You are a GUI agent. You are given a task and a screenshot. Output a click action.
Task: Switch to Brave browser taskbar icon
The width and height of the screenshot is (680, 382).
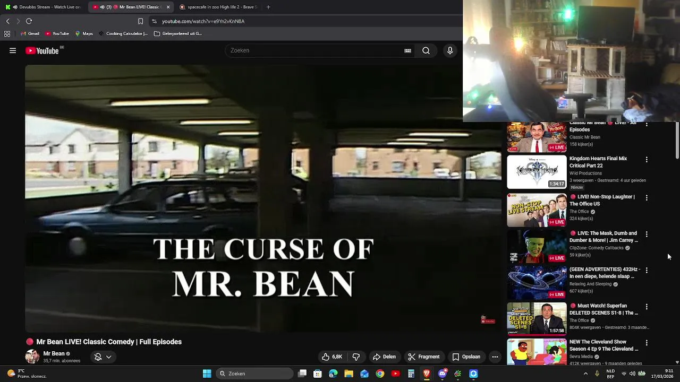point(427,374)
